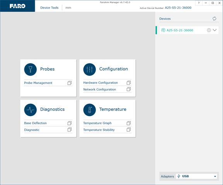The width and height of the screenshot is (223, 185).
Task: Open window icon beside Temperature Graph
Action: tap(129, 123)
